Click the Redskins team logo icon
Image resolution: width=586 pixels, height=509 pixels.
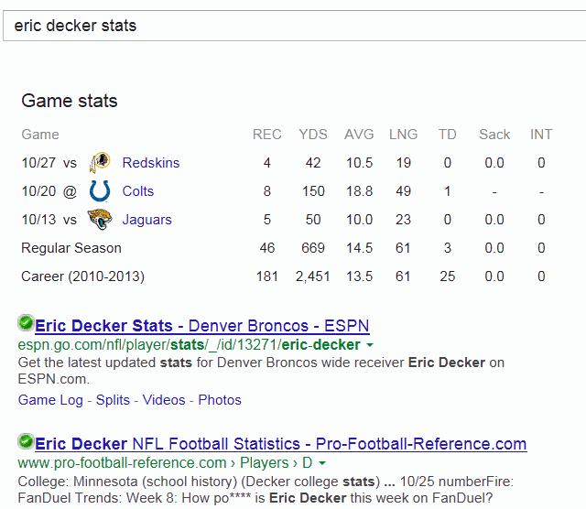point(100,163)
